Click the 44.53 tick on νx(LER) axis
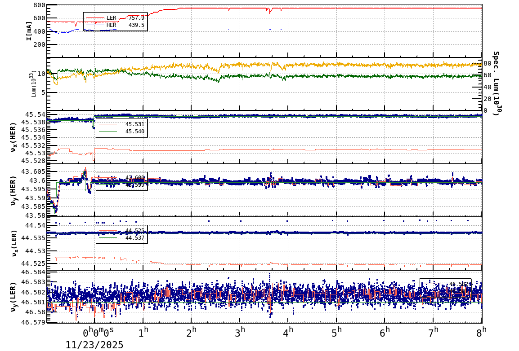The width and height of the screenshot is (519, 351). pyautogui.click(x=36, y=251)
